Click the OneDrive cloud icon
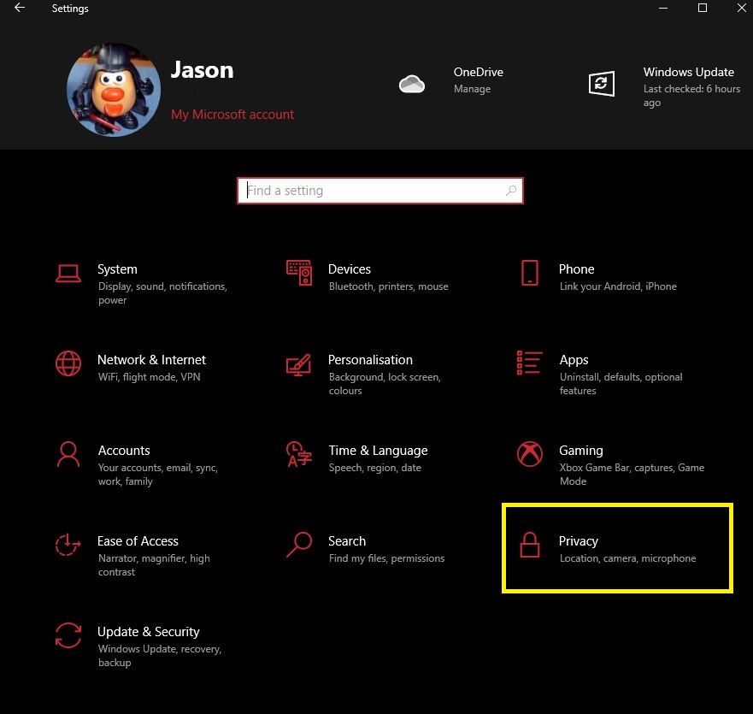Screen dimensions: 753x714 click(412, 84)
